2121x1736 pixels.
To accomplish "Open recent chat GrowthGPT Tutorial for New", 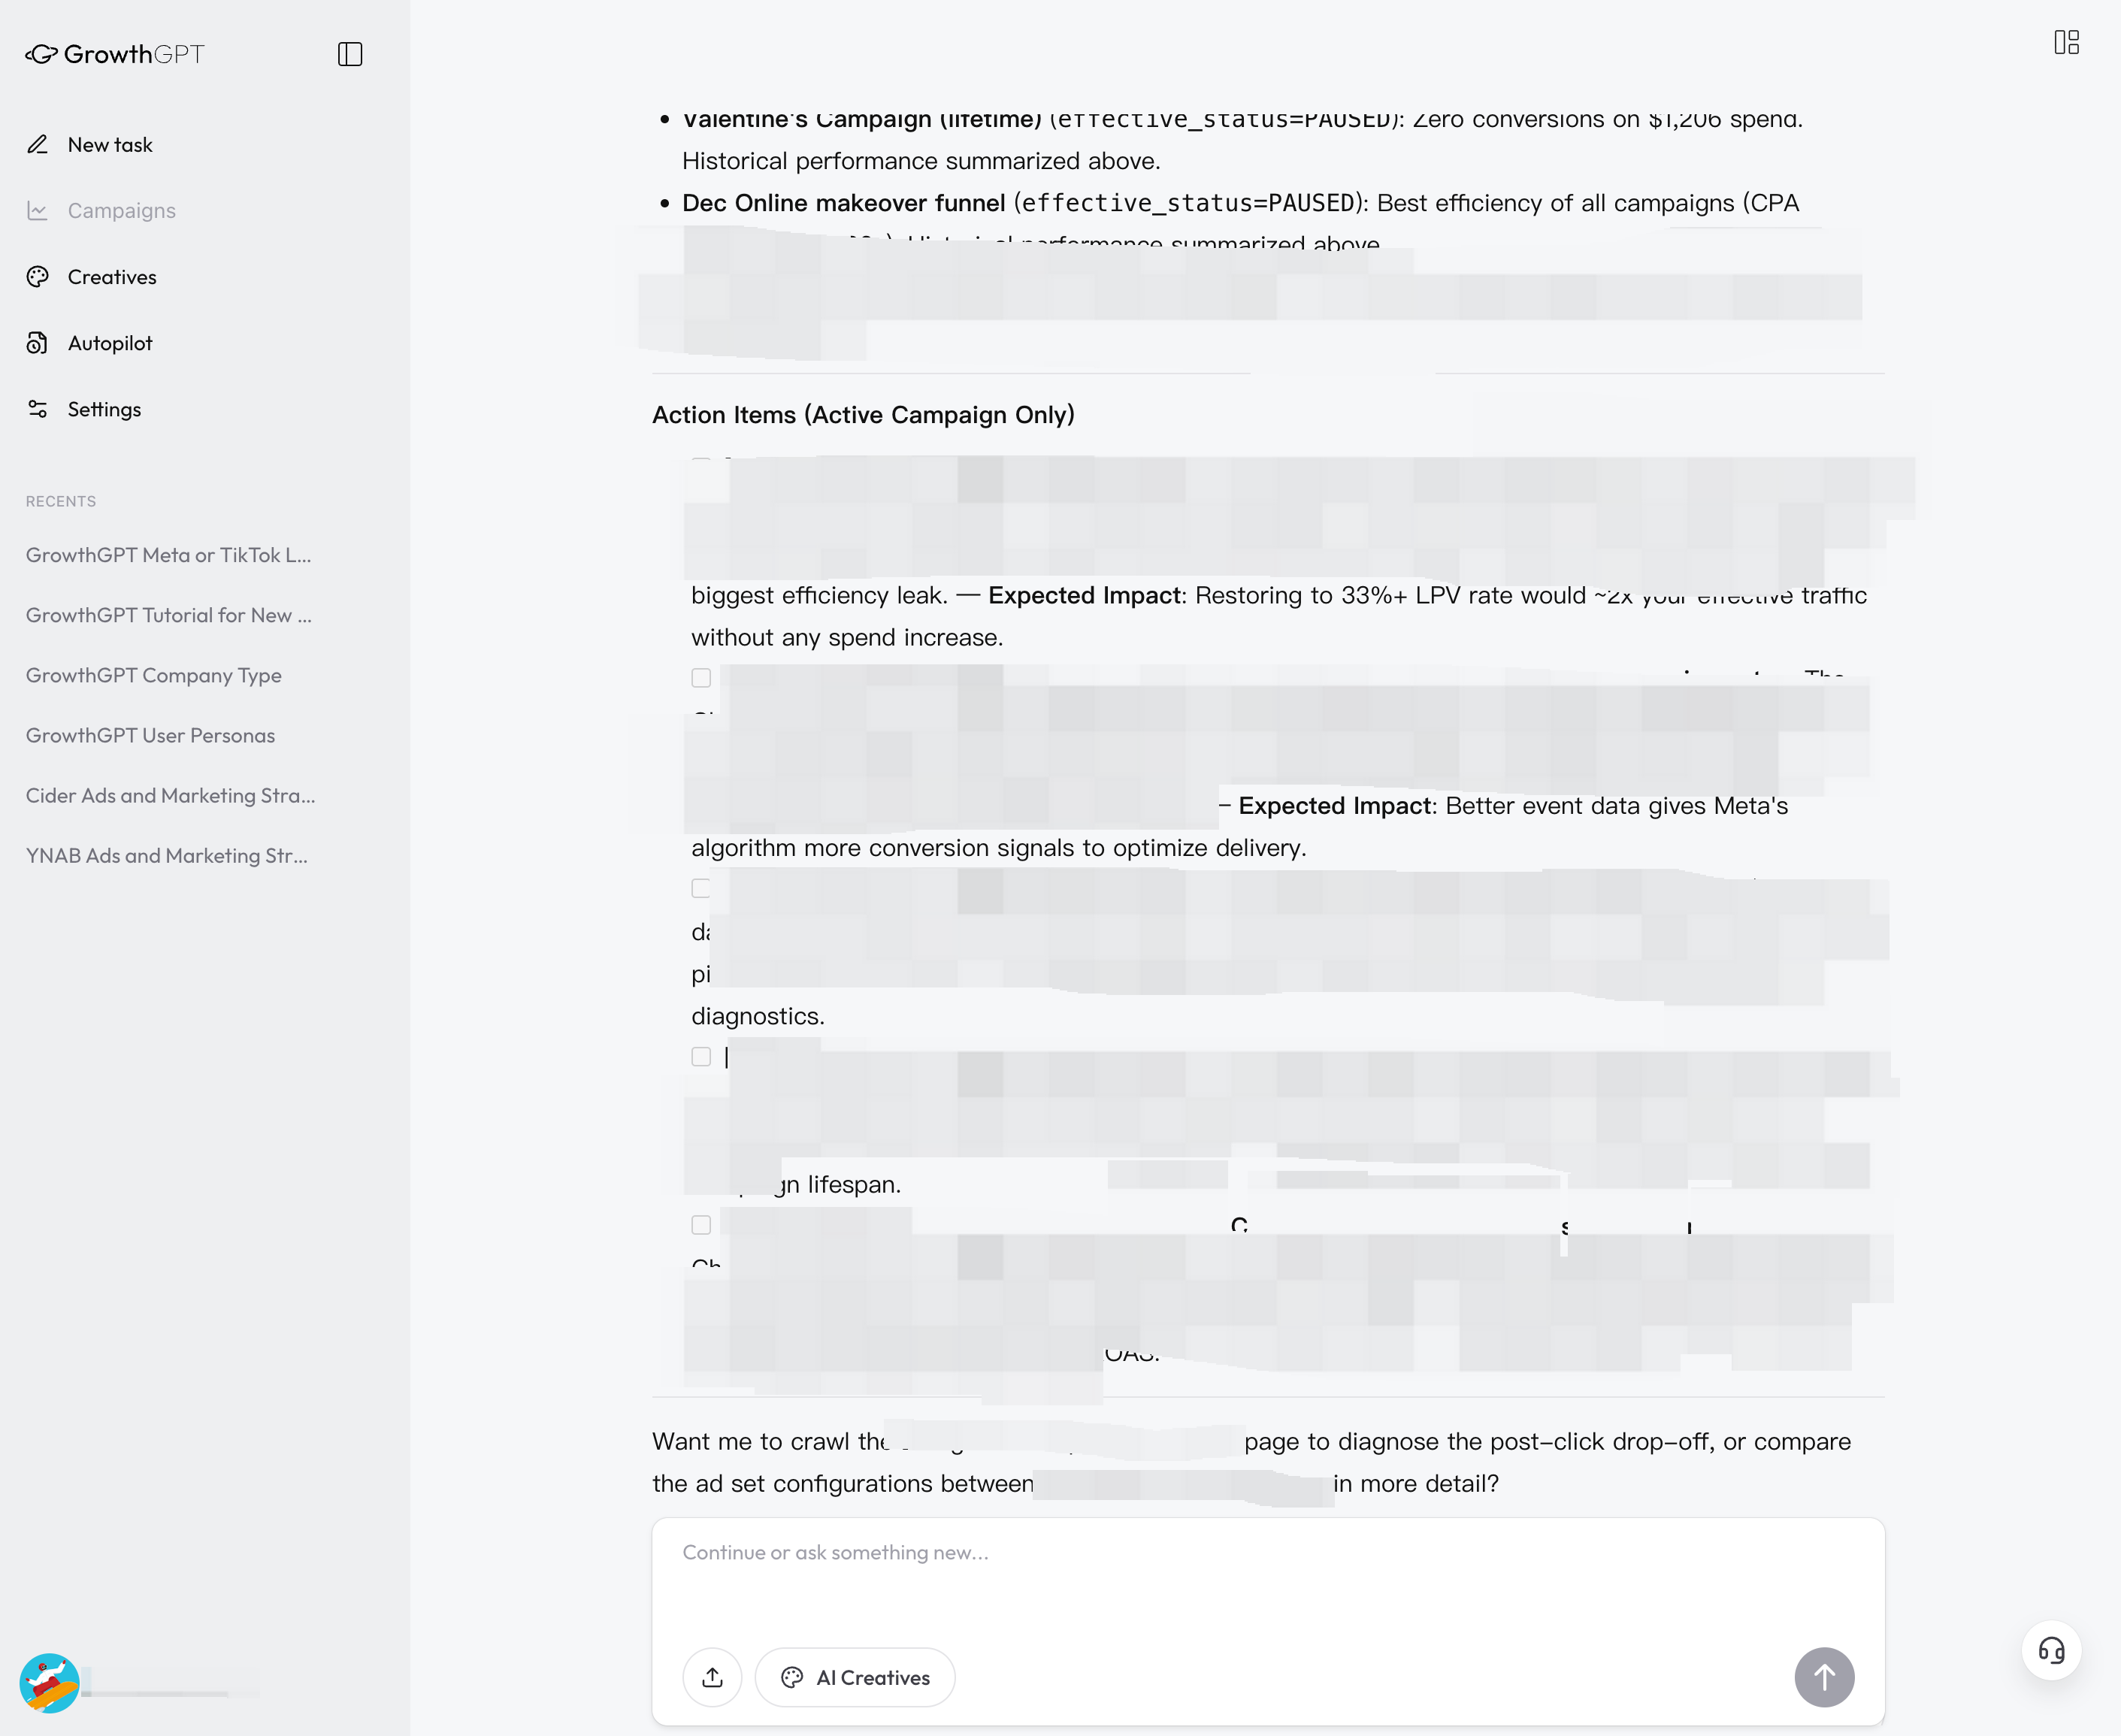I will click(x=169, y=615).
